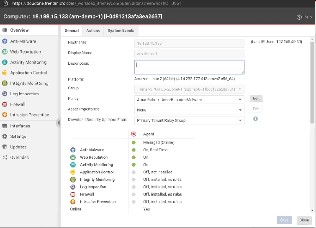Click the Web Reputation sidebar icon
316x228 pixels.
[x=5, y=52]
